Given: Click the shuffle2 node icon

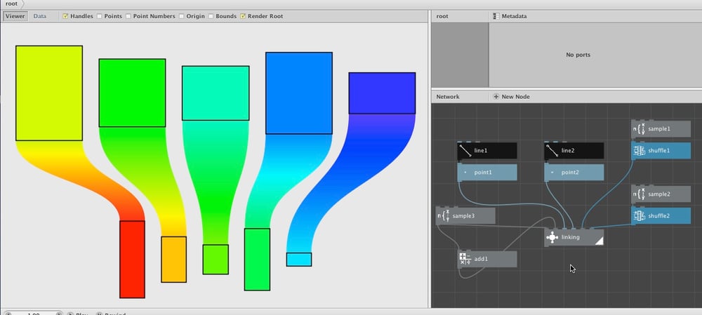Looking at the screenshot, I should click(x=639, y=215).
